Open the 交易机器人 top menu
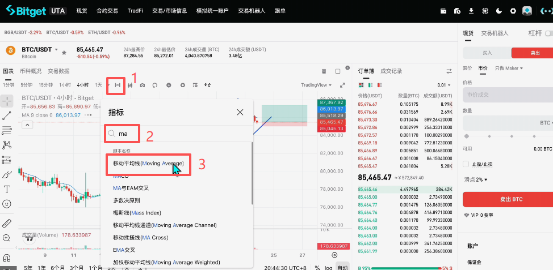 [252, 11]
